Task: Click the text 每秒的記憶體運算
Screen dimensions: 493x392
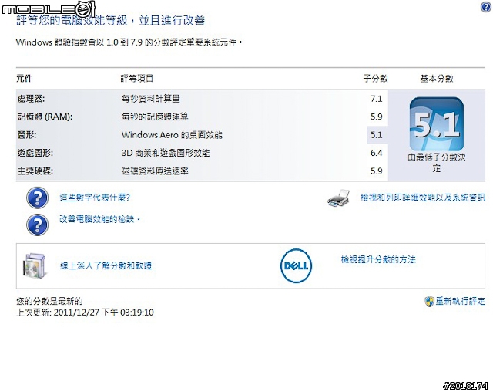Action: (155, 117)
